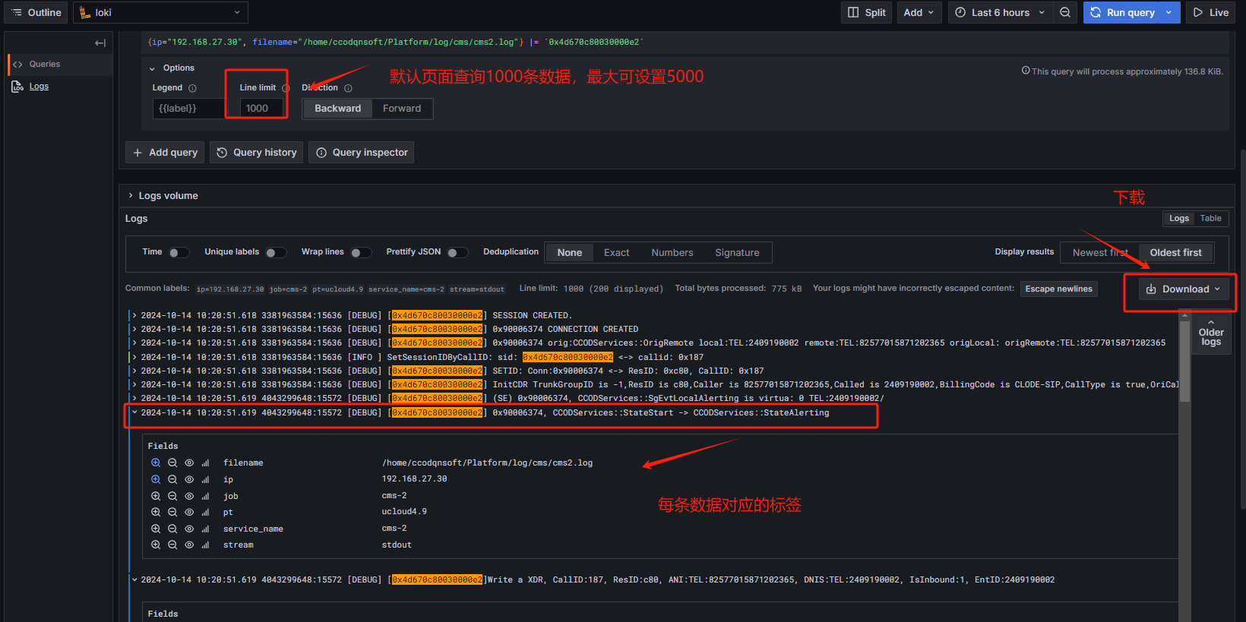Viewport: 1246px width, 622px height.
Task: Select the None deduplication option
Action: tap(570, 253)
